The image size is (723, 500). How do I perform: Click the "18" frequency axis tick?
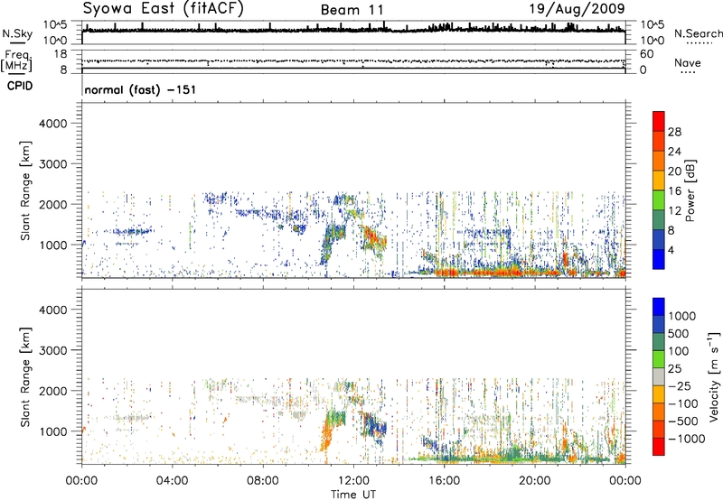[x=61, y=54]
